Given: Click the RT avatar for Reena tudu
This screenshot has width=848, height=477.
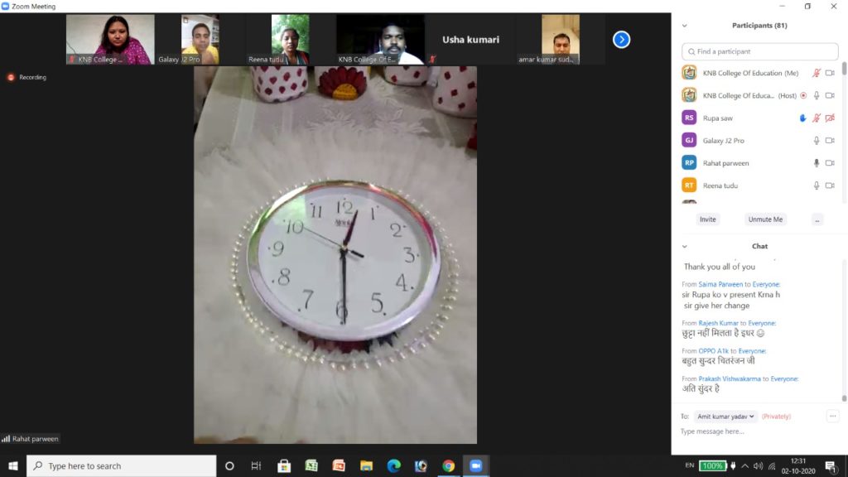Looking at the screenshot, I should tap(689, 185).
